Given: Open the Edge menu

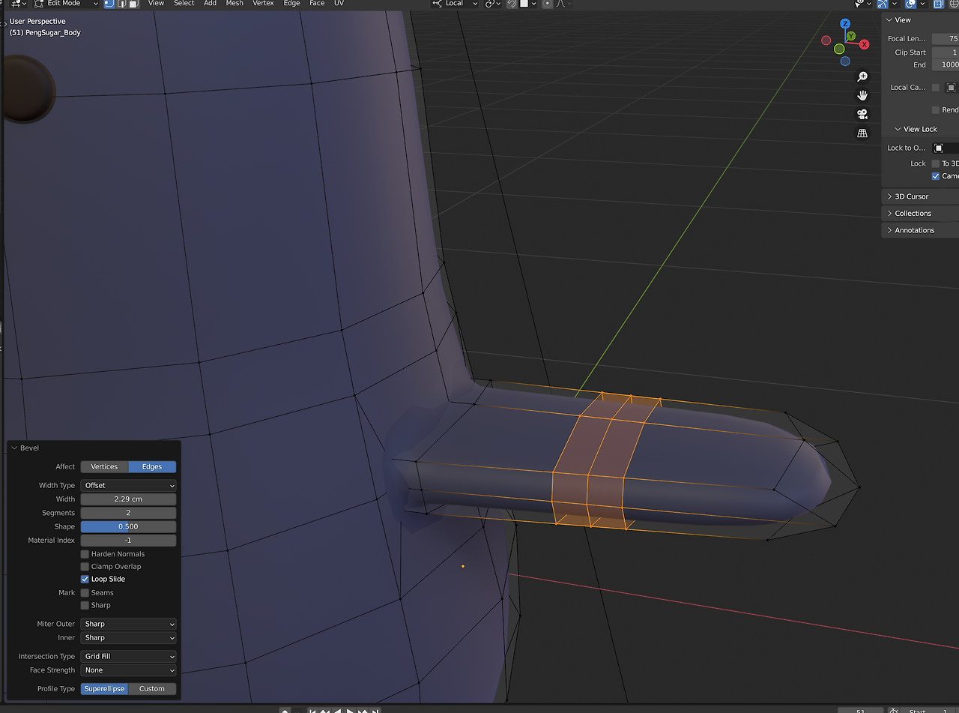Looking at the screenshot, I should pyautogui.click(x=291, y=4).
